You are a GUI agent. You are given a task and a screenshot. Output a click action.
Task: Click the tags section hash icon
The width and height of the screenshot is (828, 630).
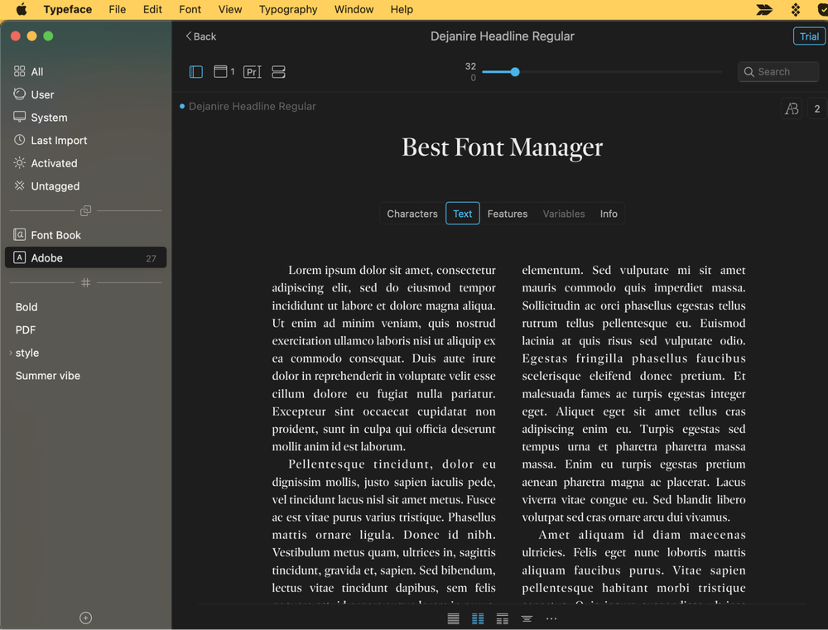(x=85, y=282)
